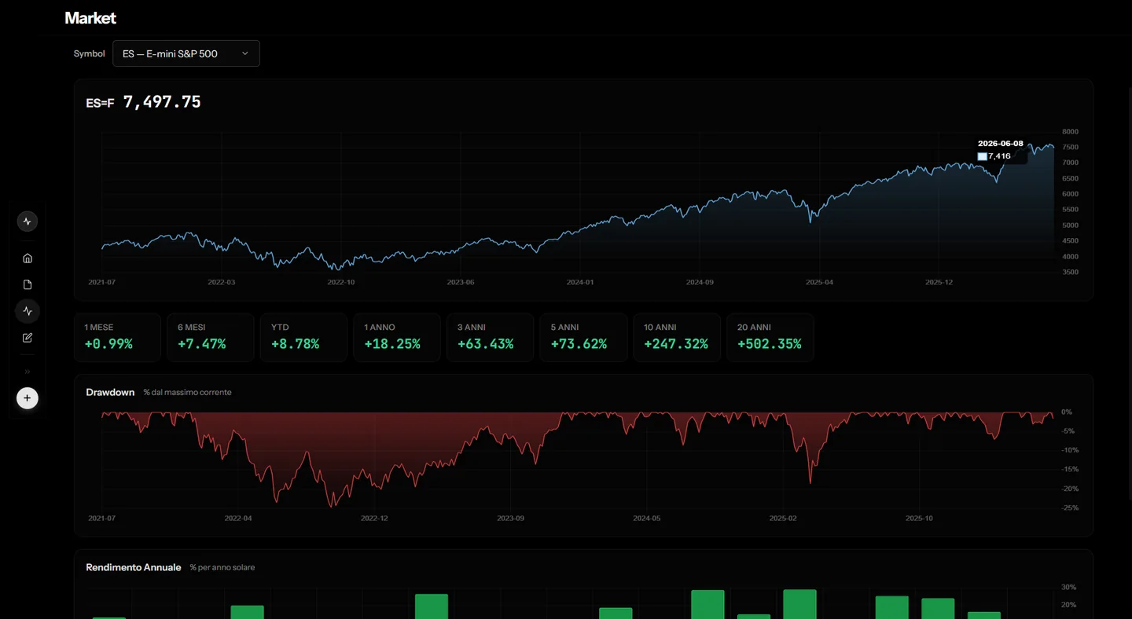Click the 2022-12 drawdown axis label
Viewport: 1132px width, 619px height.
click(x=374, y=518)
